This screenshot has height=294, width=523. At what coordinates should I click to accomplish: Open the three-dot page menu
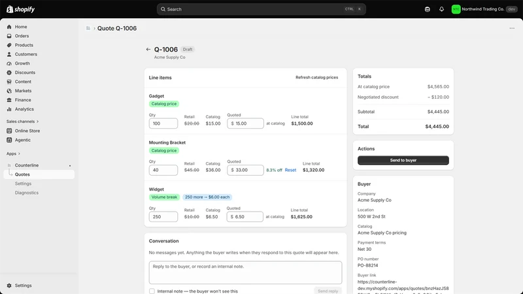tap(512, 28)
